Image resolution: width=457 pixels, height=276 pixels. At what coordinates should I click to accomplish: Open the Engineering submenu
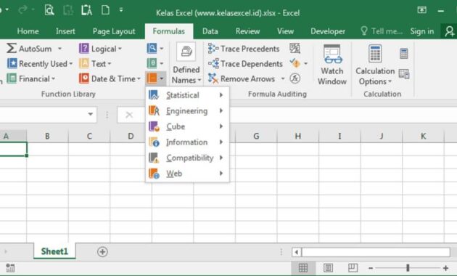click(187, 110)
